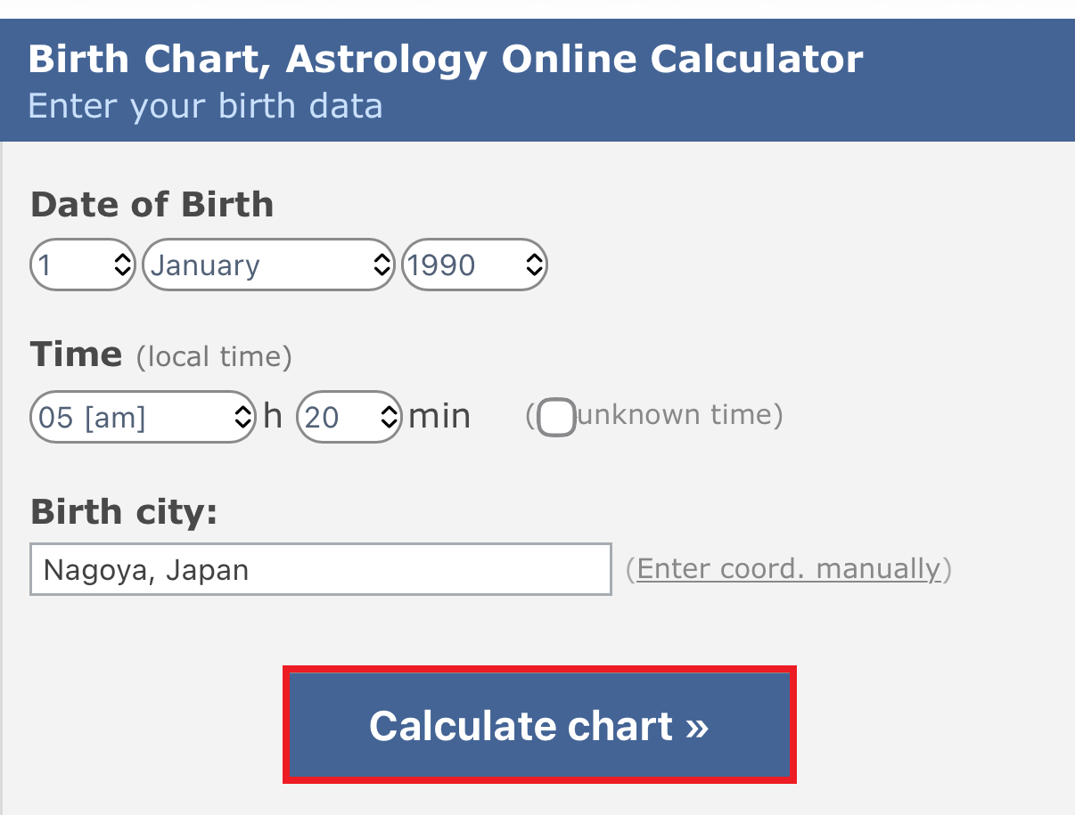
Task: Click the Enter your birth data subtitle
Action: (205, 106)
